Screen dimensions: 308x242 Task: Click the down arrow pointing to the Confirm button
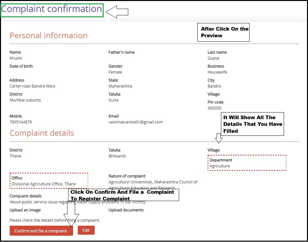click(71, 214)
